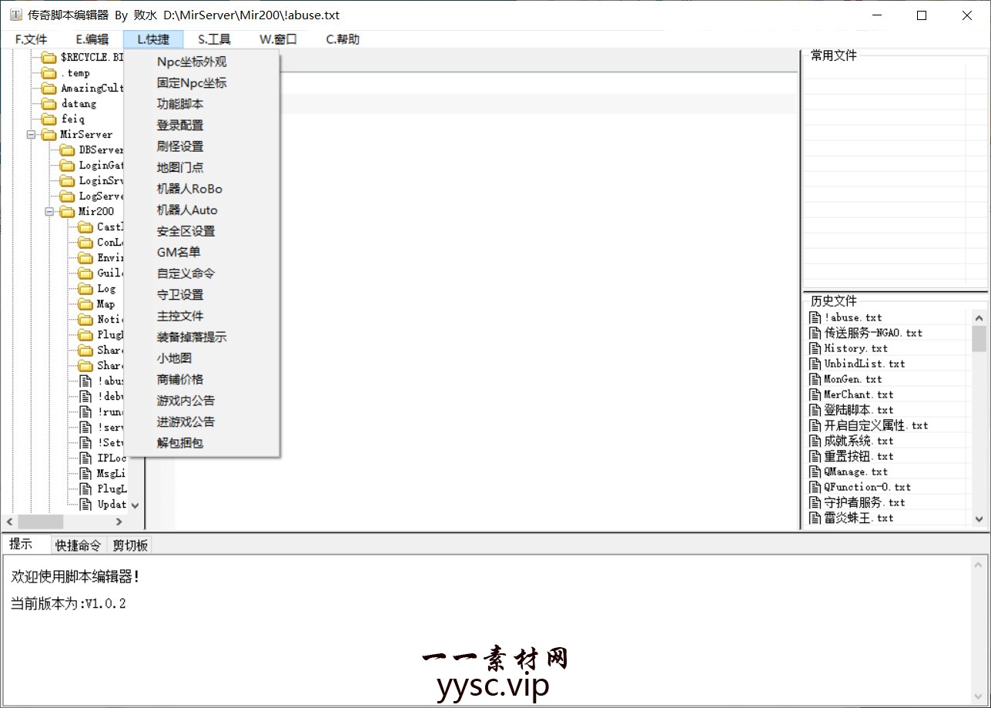The height and width of the screenshot is (708, 991).
Task: Open the E.编辑 menu
Action: point(92,39)
